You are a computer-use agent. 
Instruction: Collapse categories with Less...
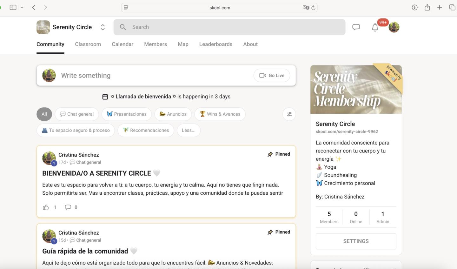tap(189, 130)
